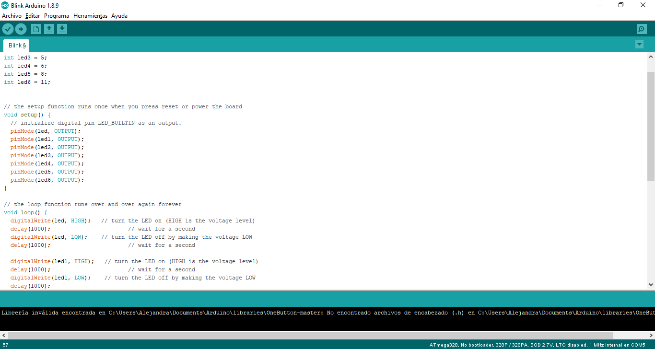The image size is (655, 349).
Task: Open the Ayuda menu
Action: (119, 16)
